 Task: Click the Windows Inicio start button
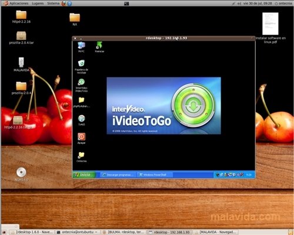click(x=84, y=174)
